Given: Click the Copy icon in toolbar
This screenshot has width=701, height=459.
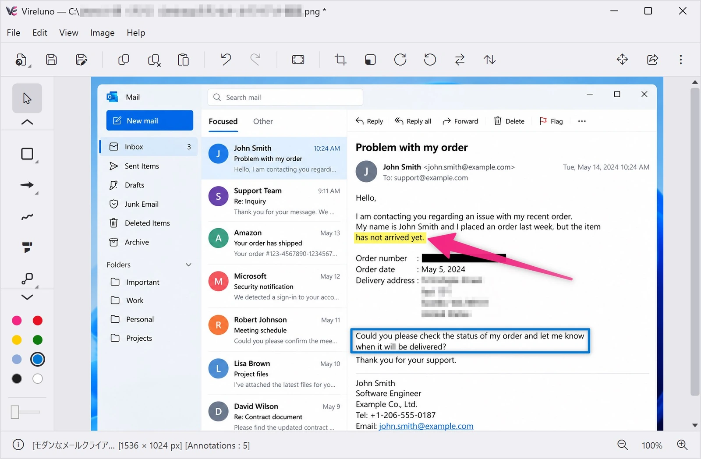Looking at the screenshot, I should click(124, 60).
